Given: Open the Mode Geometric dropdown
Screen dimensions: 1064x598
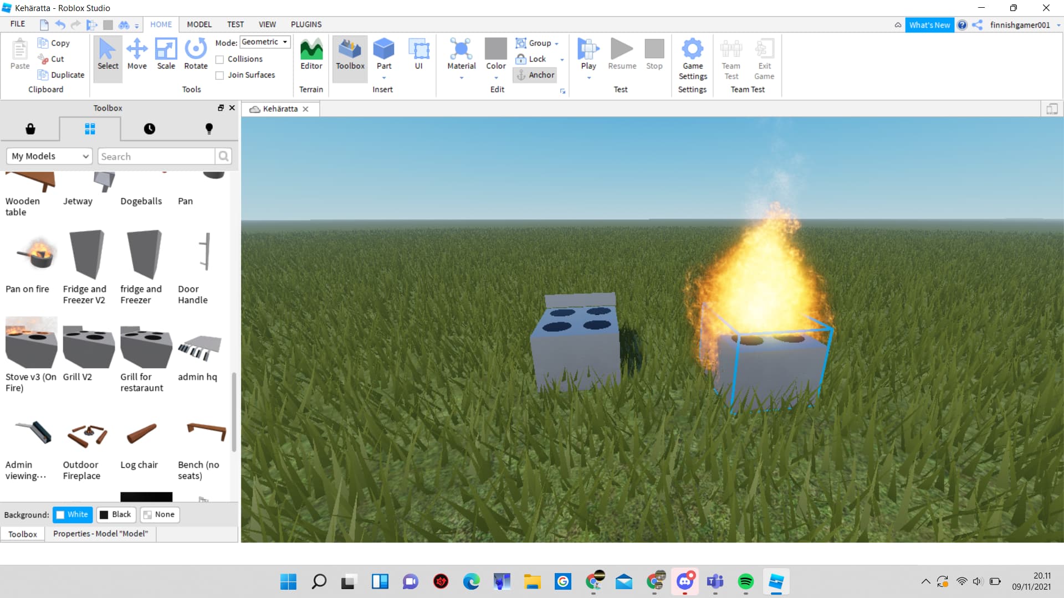Looking at the screenshot, I should coord(265,42).
